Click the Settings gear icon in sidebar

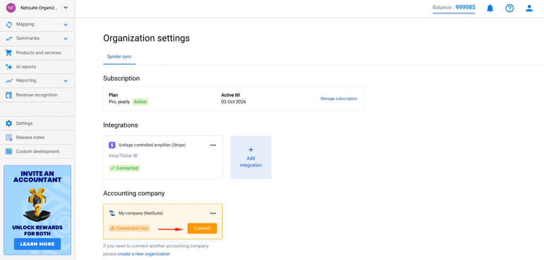pyautogui.click(x=8, y=123)
